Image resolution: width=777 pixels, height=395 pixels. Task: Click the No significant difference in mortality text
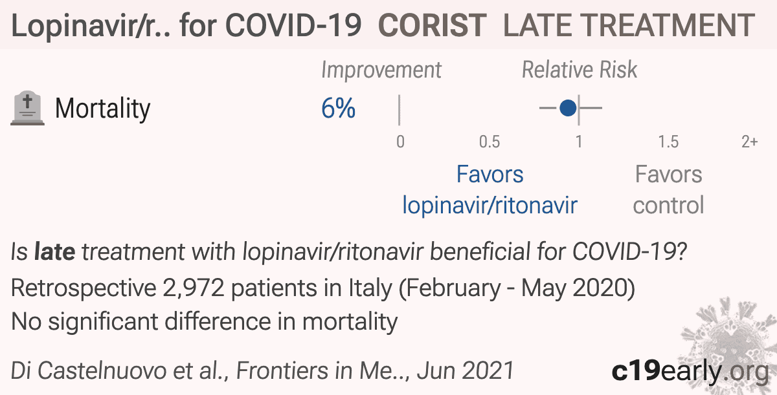click(204, 321)
